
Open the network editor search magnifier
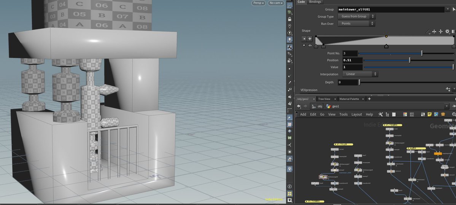pyautogui.click(x=454, y=114)
